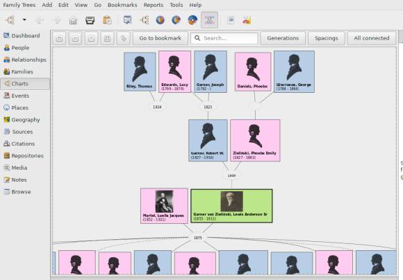The height and width of the screenshot is (280, 403).
Task: Switch to the pedigree chart view icon
Action: tap(144, 20)
